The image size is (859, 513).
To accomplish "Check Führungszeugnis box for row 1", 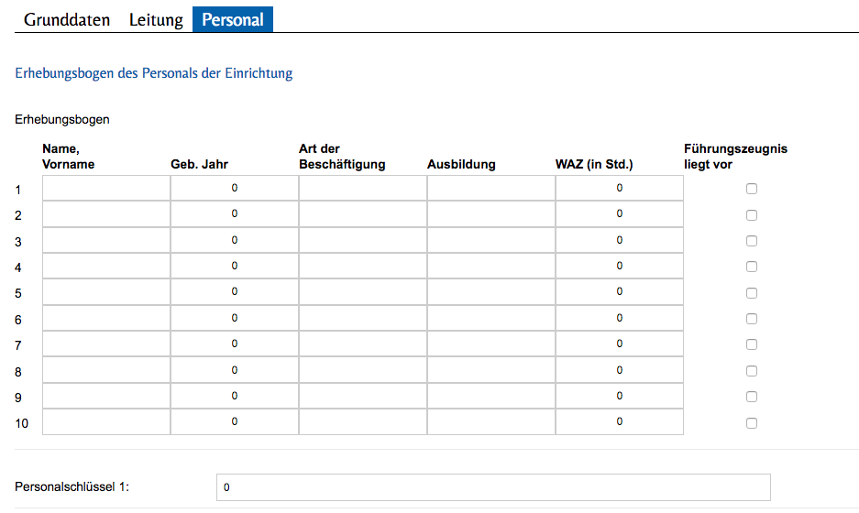I will [752, 189].
